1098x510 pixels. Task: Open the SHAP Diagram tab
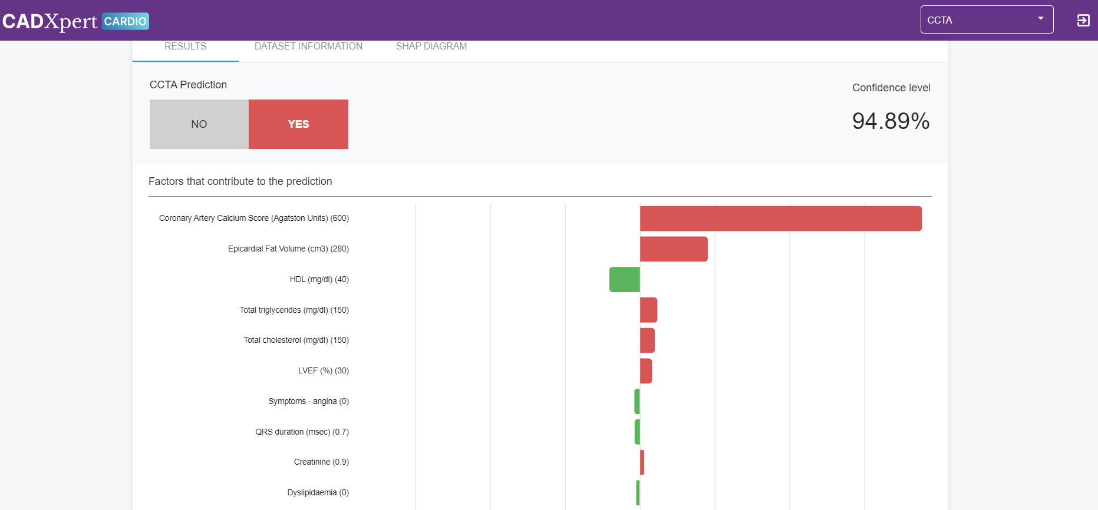point(431,47)
